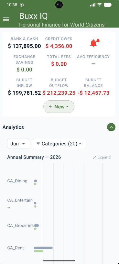Tap the Budget Balance value
Viewport: 119px width, 264px height.
[93, 93]
